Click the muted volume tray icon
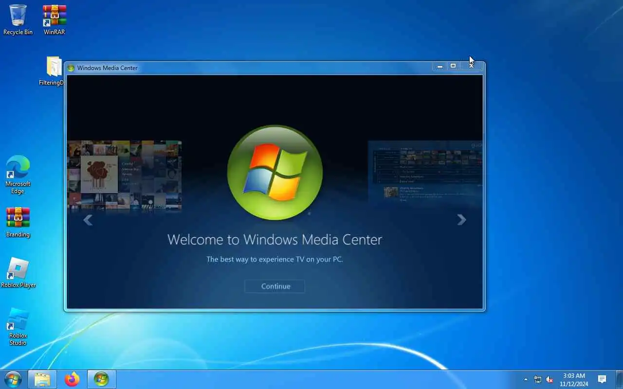Screen dimensions: 623x389 tap(550, 379)
